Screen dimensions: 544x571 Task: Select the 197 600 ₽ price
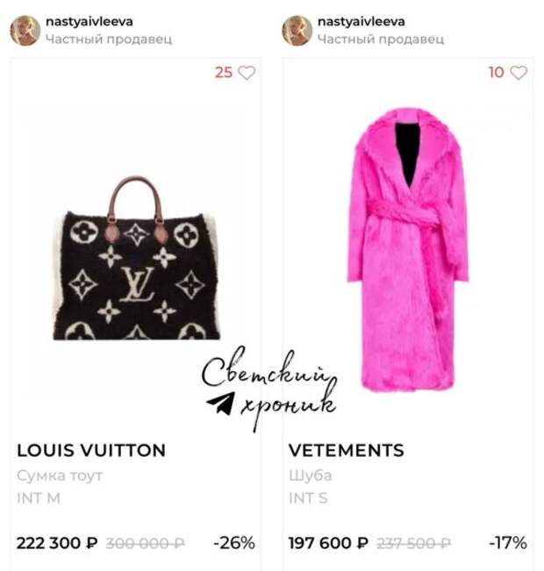pos(329,543)
